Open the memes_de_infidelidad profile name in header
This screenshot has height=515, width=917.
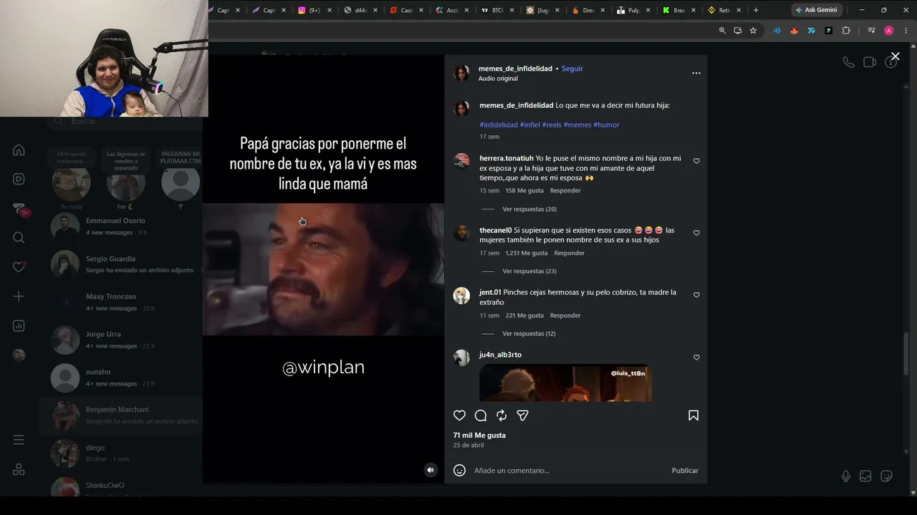[x=515, y=69]
